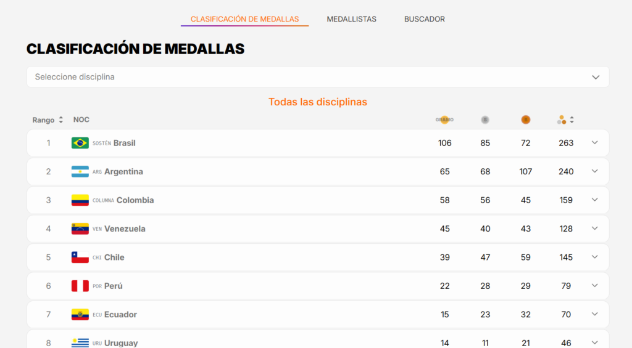The width and height of the screenshot is (632, 348).
Task: Click the NOC column header
Action: (81, 120)
